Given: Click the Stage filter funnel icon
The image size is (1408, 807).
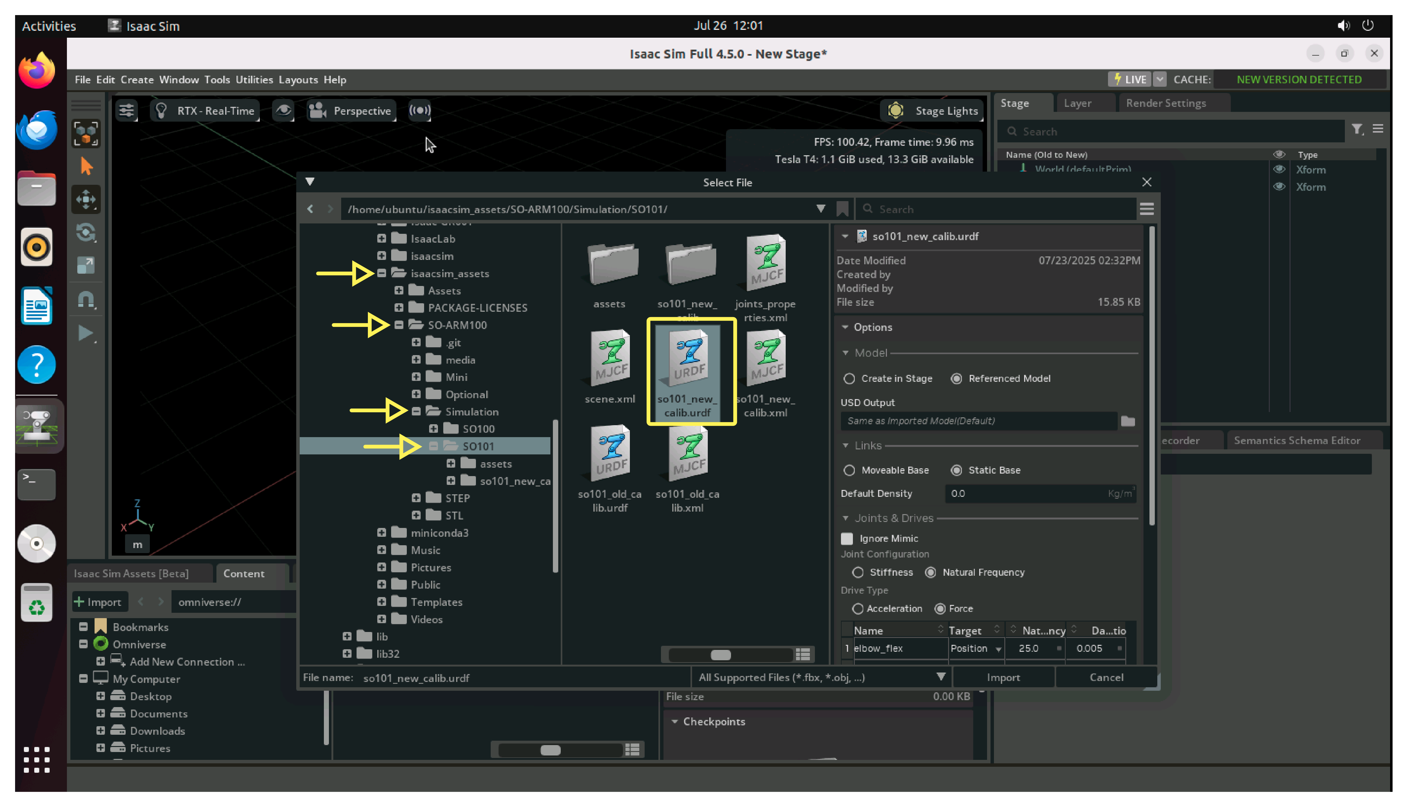Looking at the screenshot, I should tap(1356, 130).
